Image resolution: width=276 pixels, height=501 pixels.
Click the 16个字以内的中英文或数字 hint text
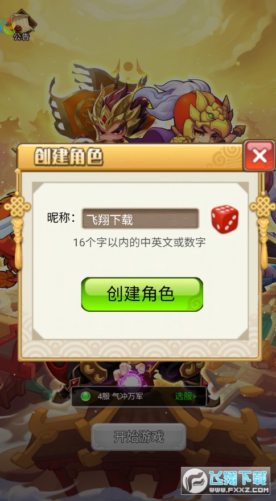[x=139, y=242]
